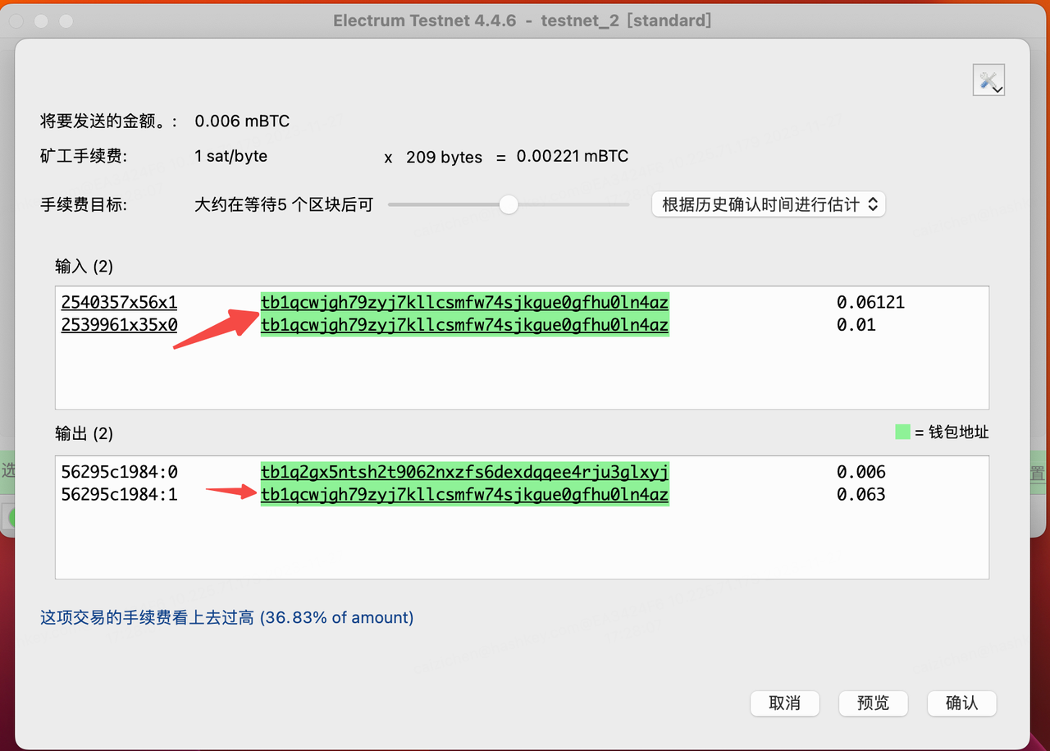Open the 36.83% of amount fee warning link
Viewport: 1050px width, 751px height.
(336, 617)
